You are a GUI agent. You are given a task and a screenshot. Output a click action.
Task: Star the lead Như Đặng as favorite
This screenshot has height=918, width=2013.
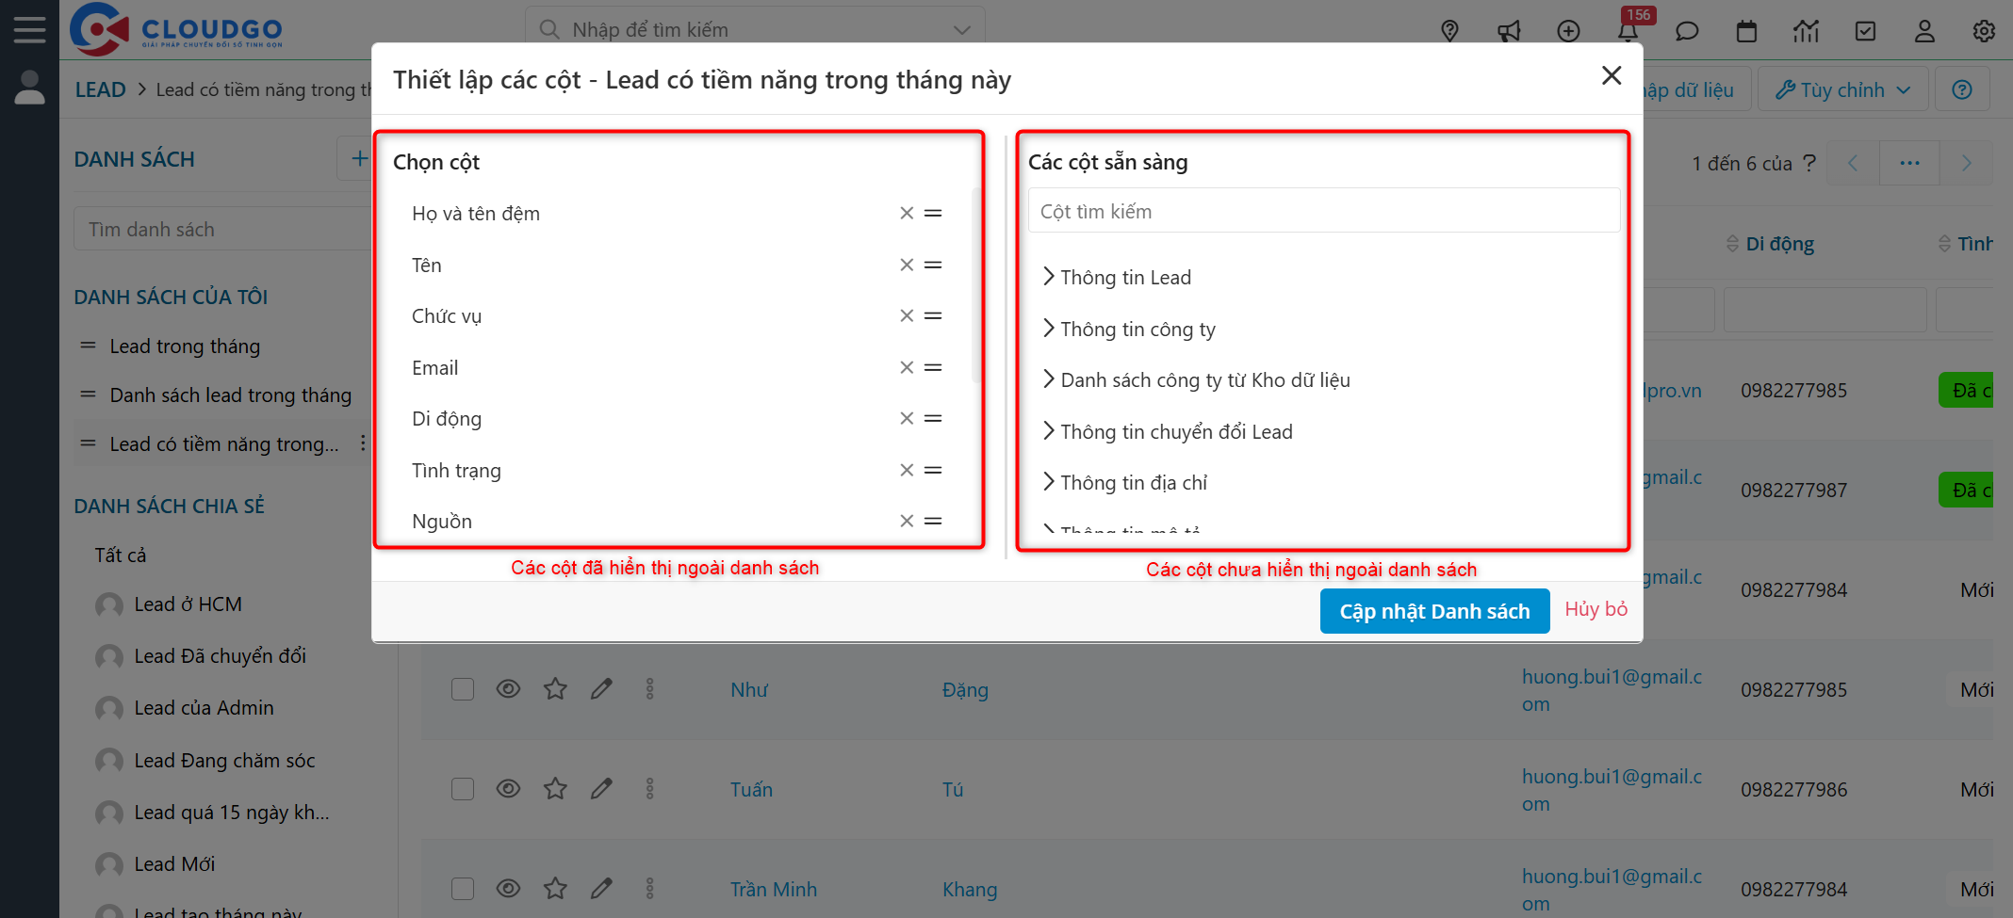click(555, 688)
